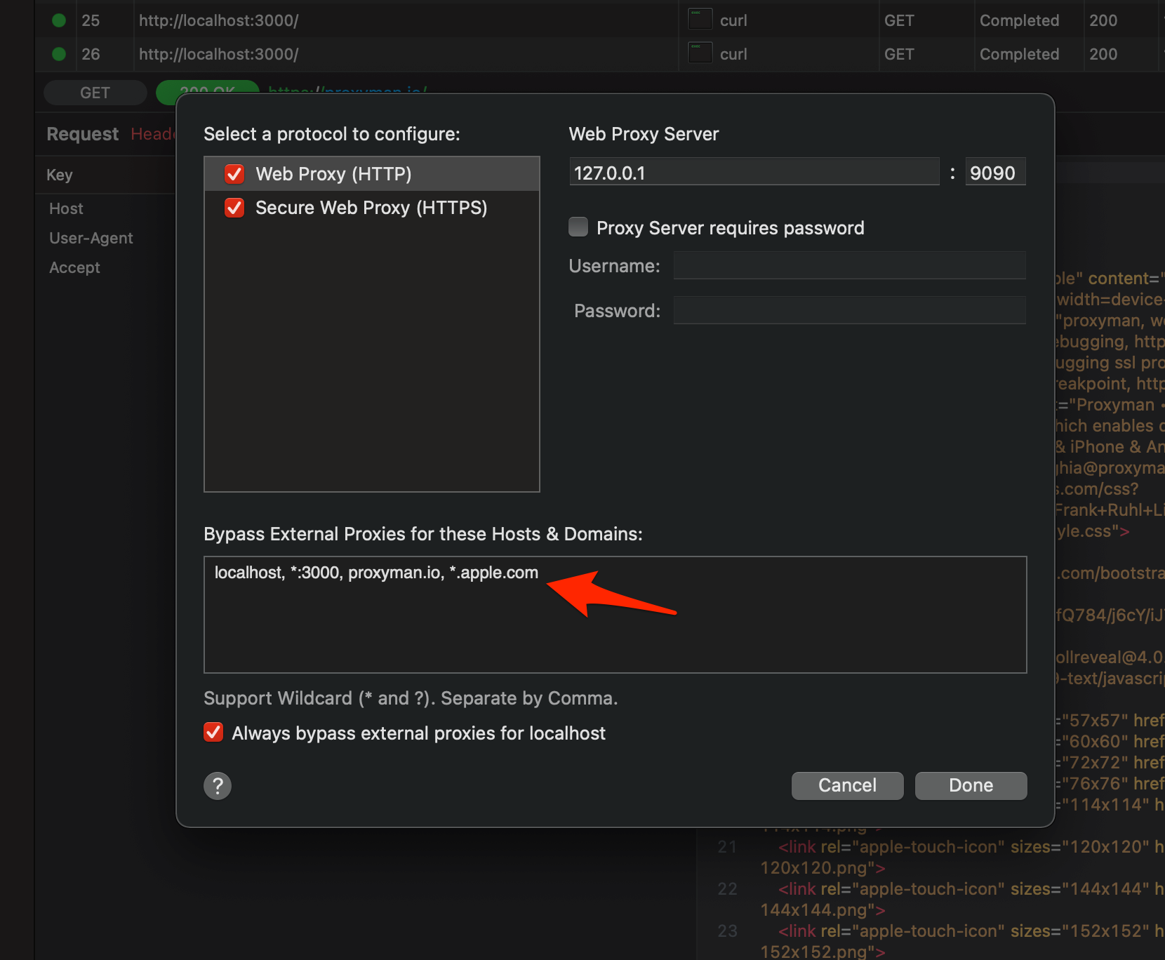This screenshot has height=960, width=1165.
Task: Select the User-Agent row in the Key list
Action: (x=91, y=238)
